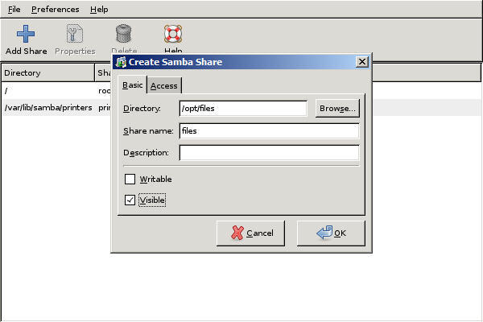Click the Delete trash can icon
This screenshot has height=322, width=483.
[x=123, y=34]
